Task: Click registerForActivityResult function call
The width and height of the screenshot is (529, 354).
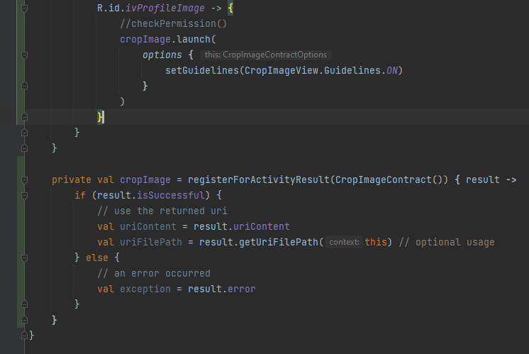Action: pos(258,180)
